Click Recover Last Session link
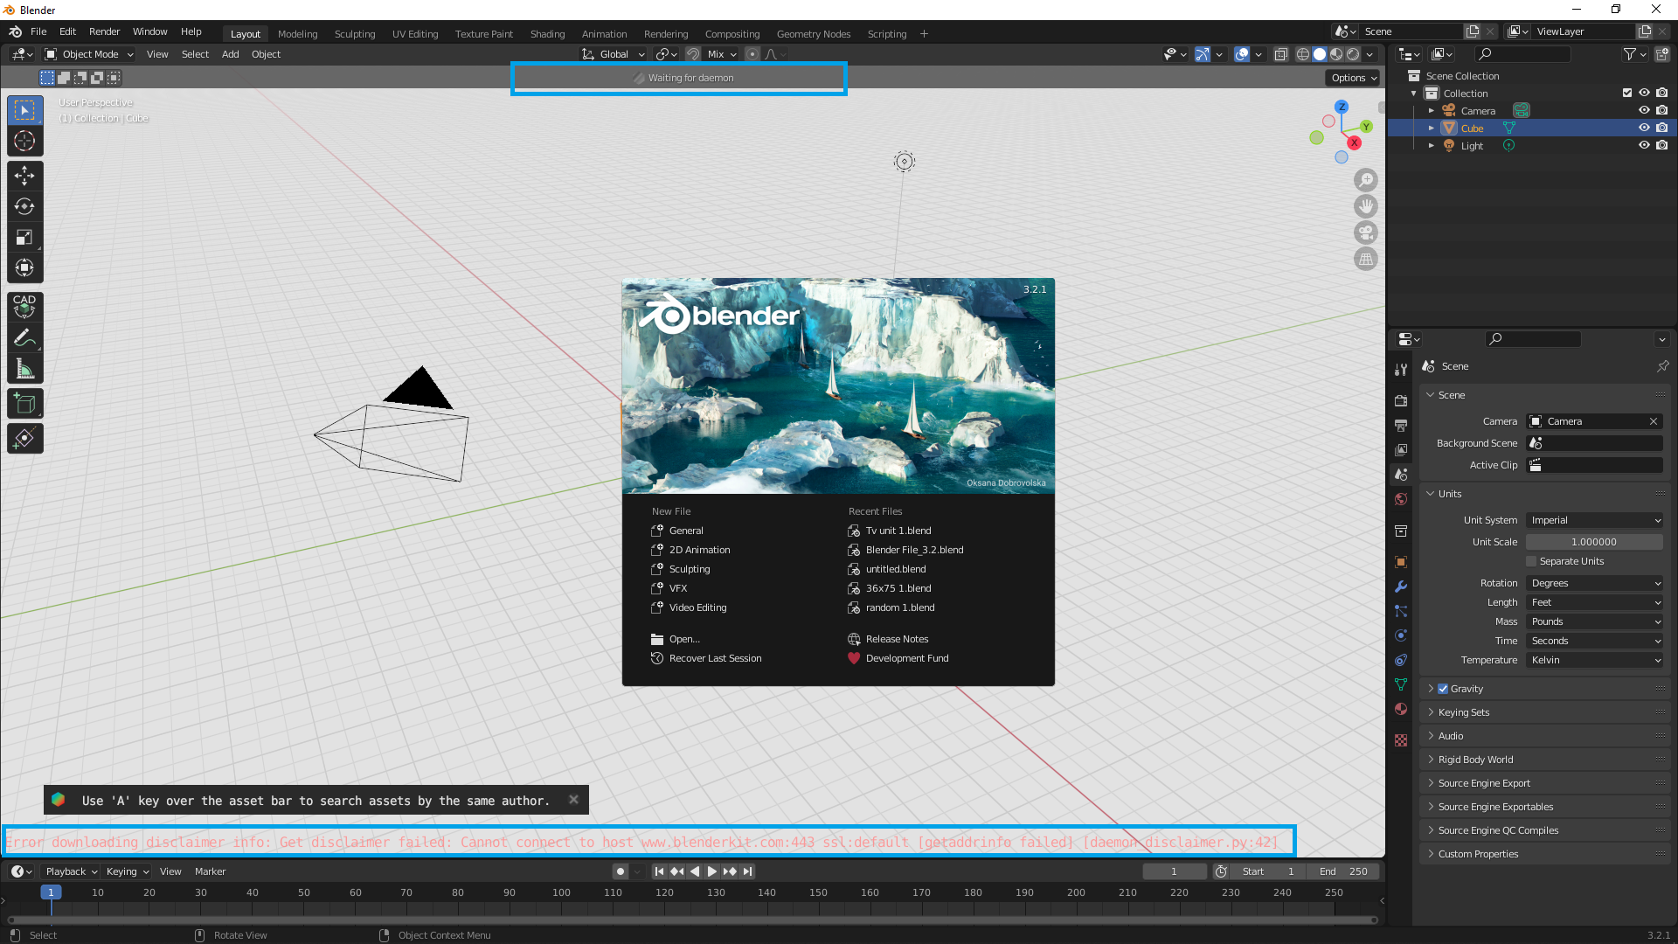 click(715, 658)
